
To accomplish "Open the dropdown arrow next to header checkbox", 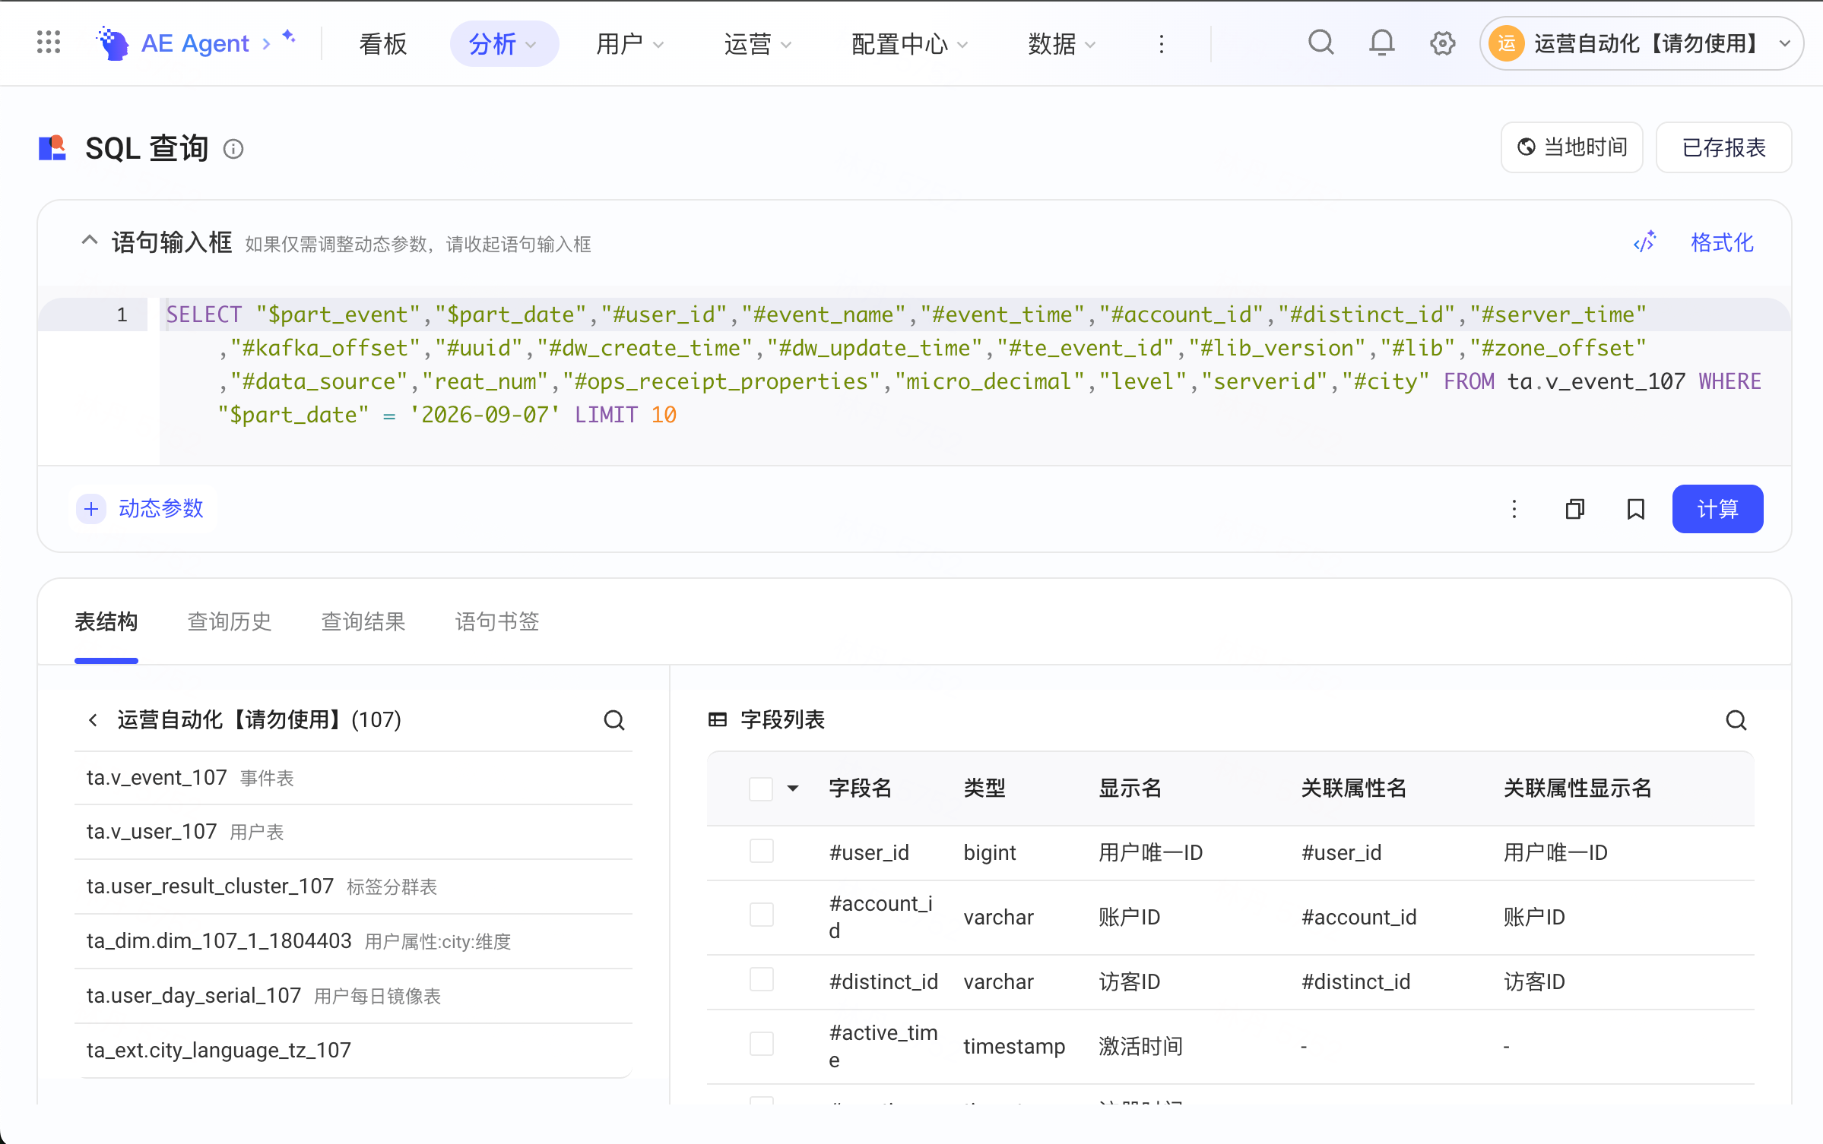I will pos(793,788).
